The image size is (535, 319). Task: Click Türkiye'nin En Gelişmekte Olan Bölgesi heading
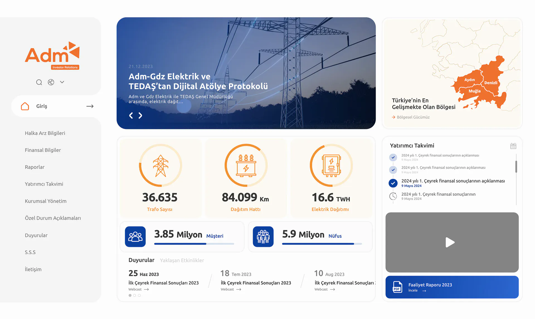point(424,104)
